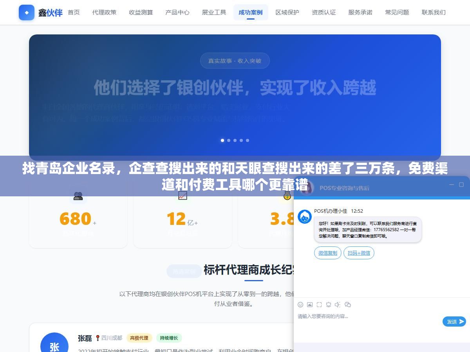
Task: Click the 高级代理 tag
Action: click(139, 338)
